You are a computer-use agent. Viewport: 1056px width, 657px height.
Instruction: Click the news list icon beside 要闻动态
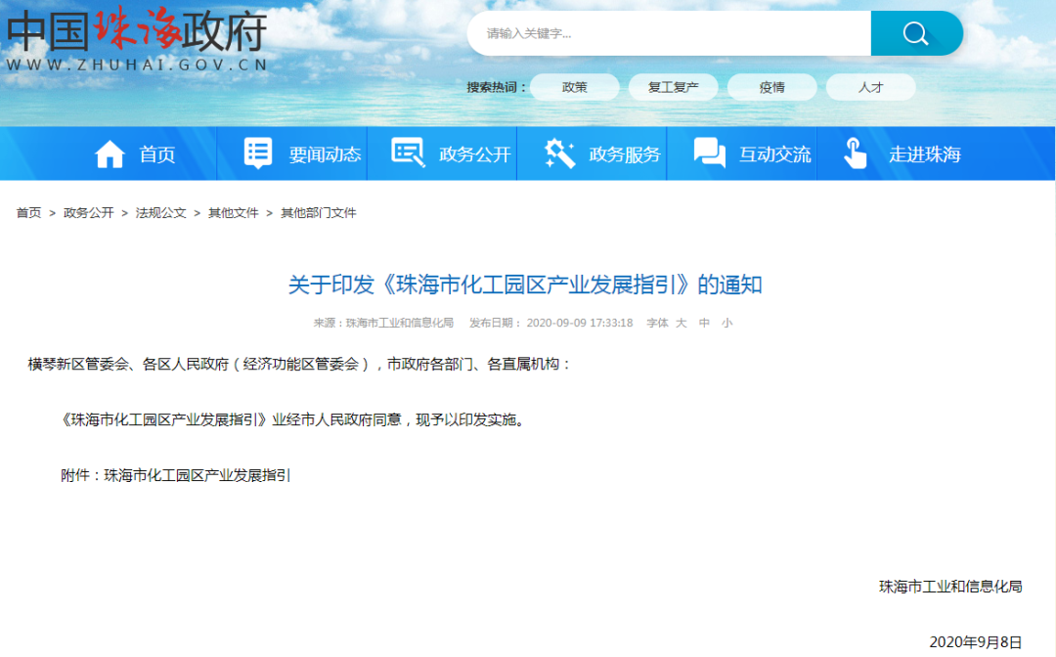(x=258, y=153)
